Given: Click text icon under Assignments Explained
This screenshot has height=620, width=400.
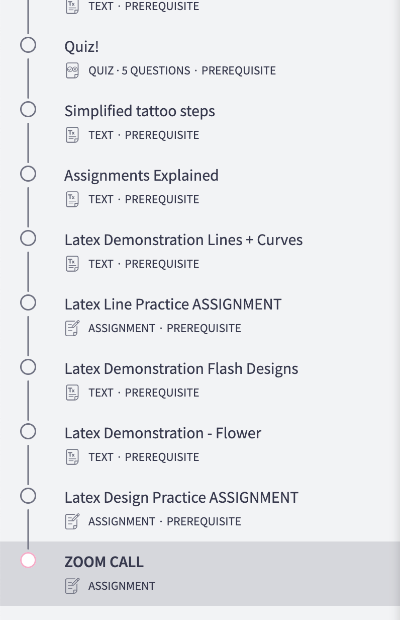Looking at the screenshot, I should [x=72, y=199].
